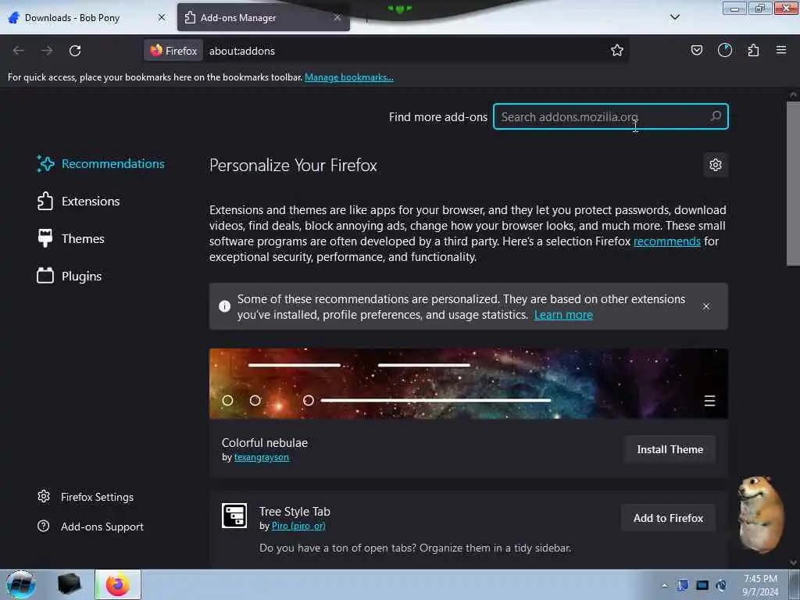Screen dimensions: 800x600
Task: Click the Tree Style Tab extension icon
Action: (x=234, y=516)
